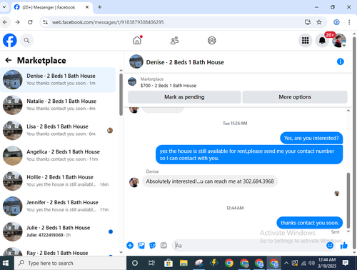357x270 pixels.
Task: Open Task View on taskbar
Action: pos(151,263)
